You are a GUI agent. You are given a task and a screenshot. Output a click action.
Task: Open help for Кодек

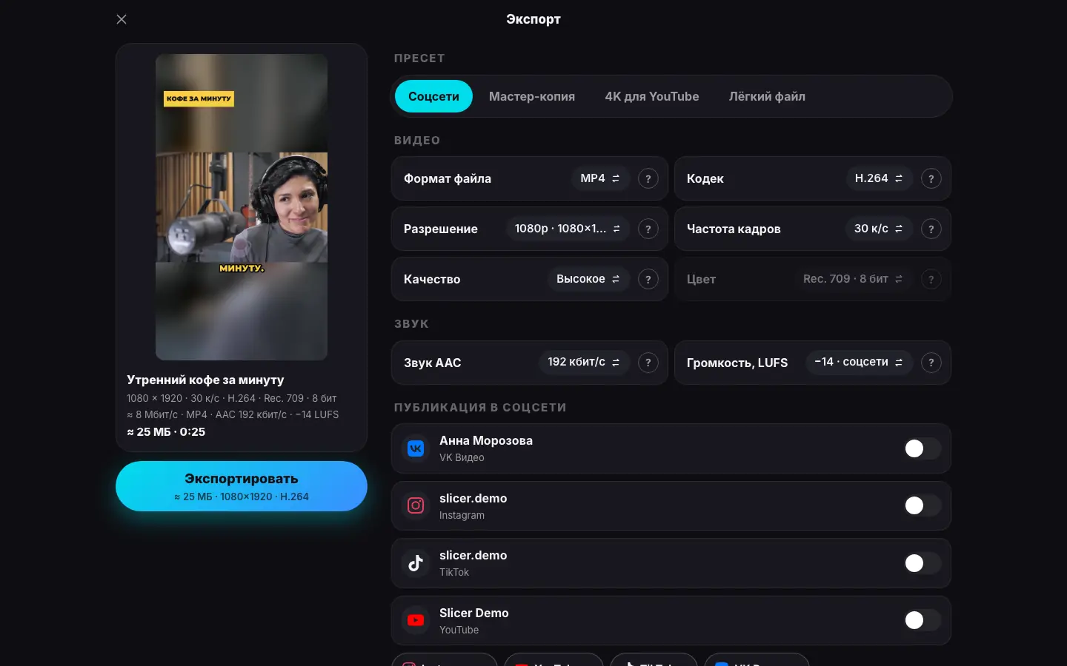(931, 178)
